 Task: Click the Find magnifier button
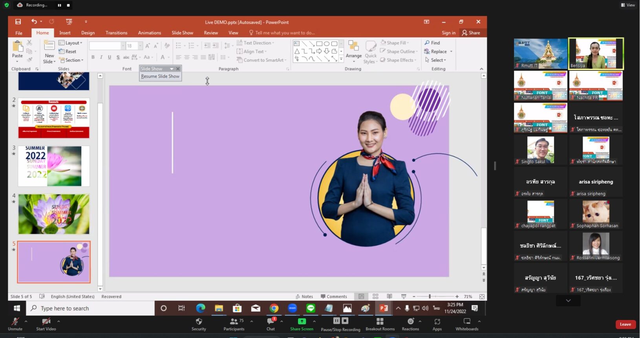[432, 42]
